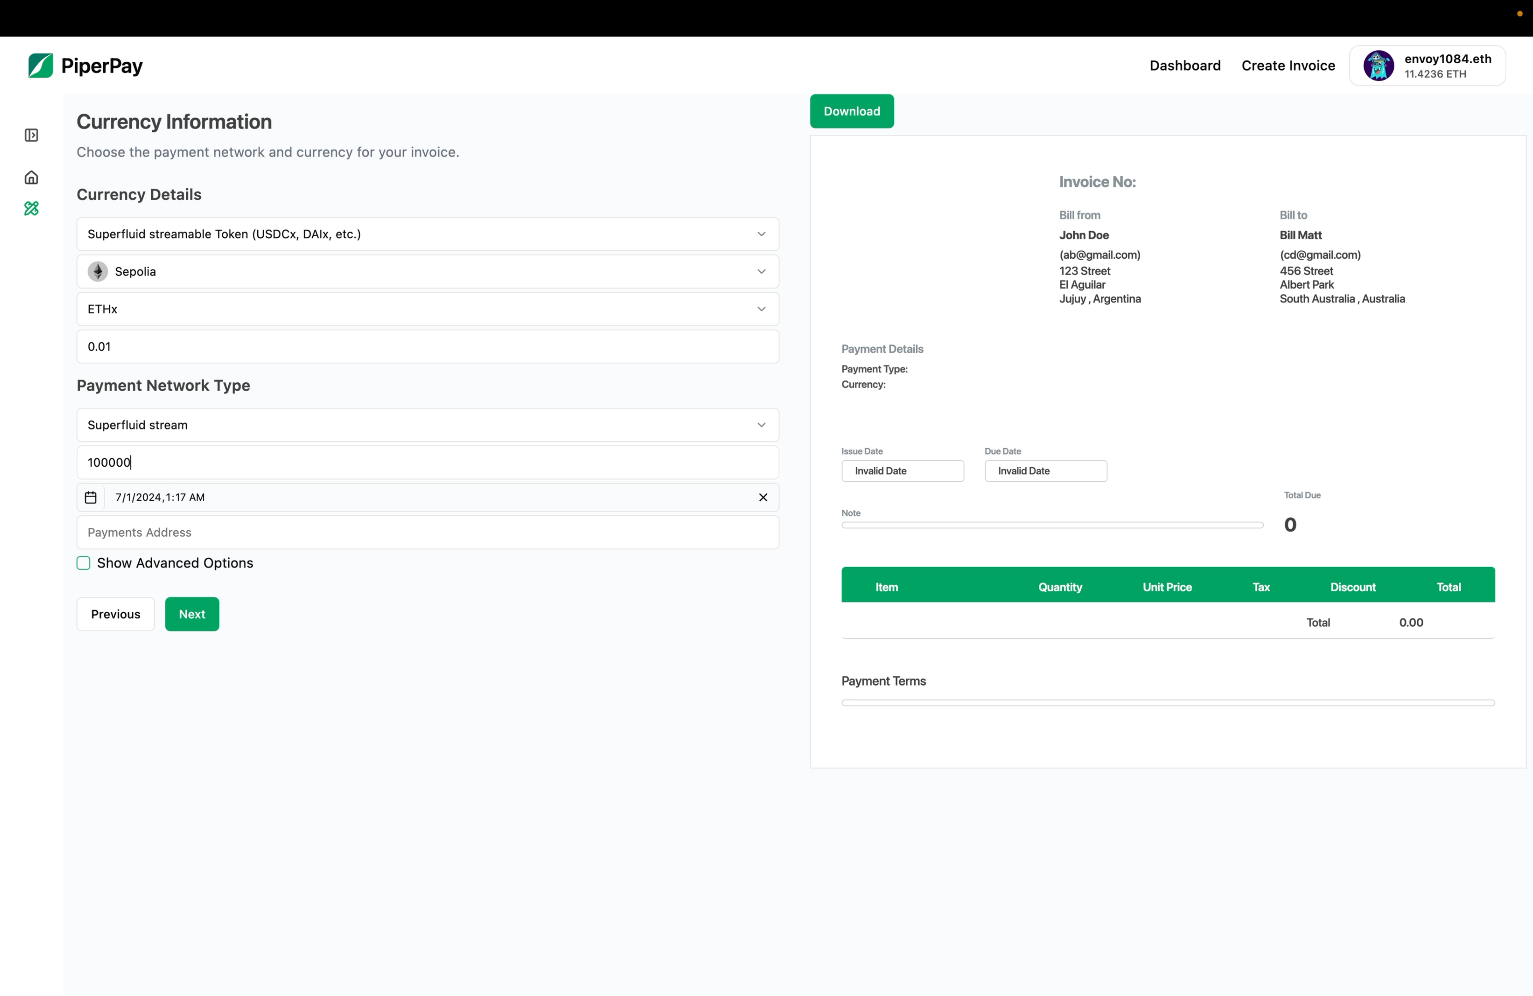Click the Ethereum Sepolia network icon
The image size is (1533, 996).
(98, 272)
